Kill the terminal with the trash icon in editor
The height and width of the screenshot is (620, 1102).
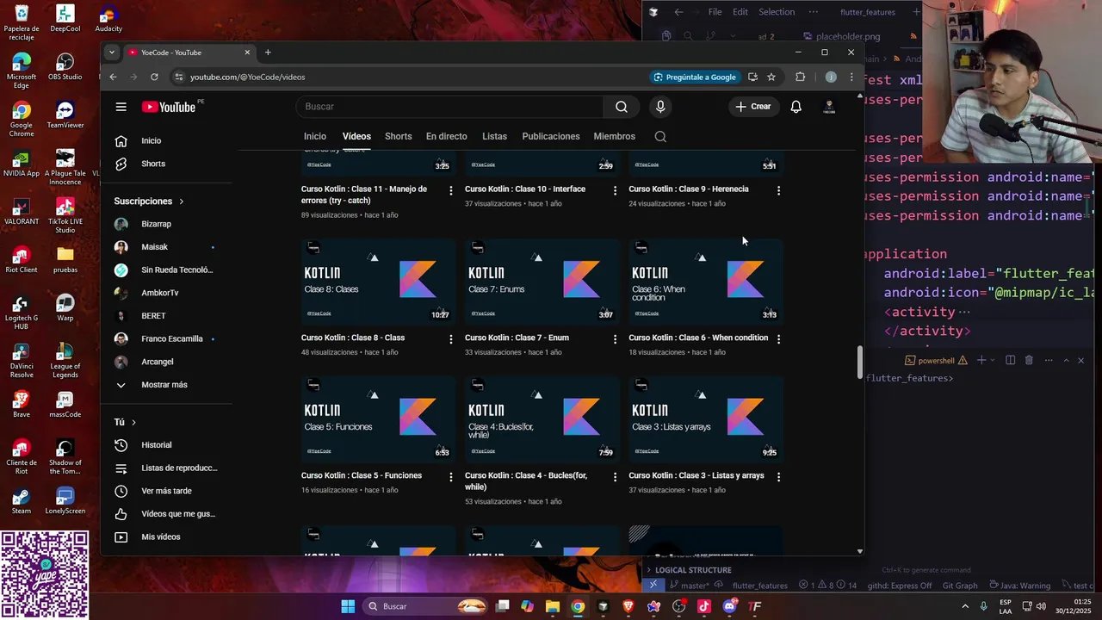coord(1029,360)
